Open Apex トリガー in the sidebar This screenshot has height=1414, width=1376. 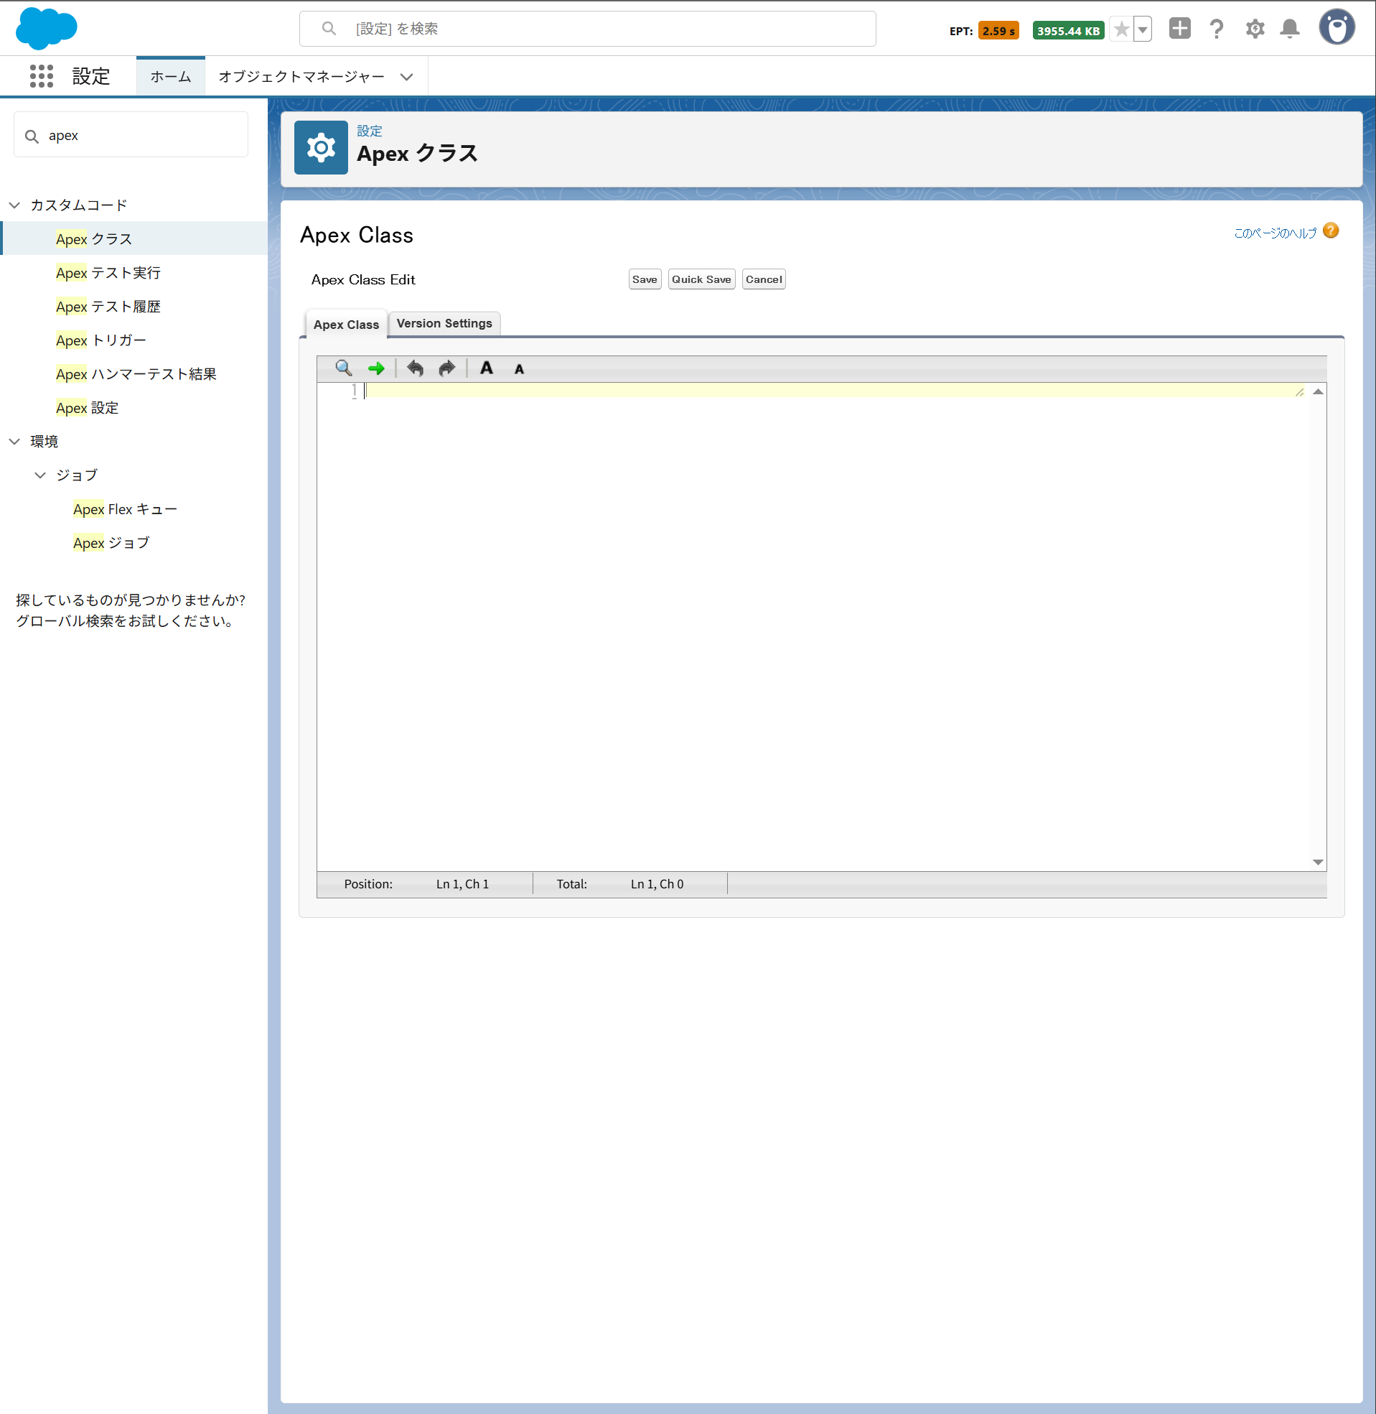click(x=101, y=341)
